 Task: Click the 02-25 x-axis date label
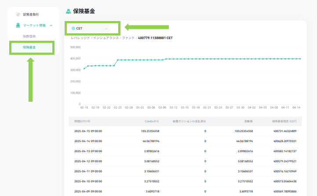[x=118, y=108]
